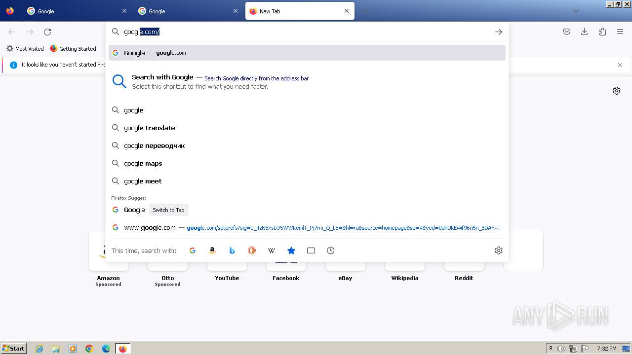Search only in History
This screenshot has width=632, height=355.
pos(331,250)
